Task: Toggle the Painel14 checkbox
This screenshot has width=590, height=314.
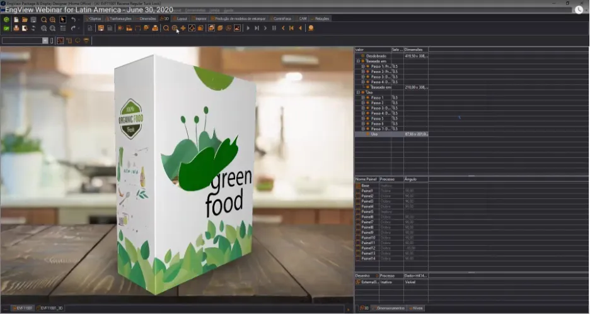Action: click(x=358, y=259)
